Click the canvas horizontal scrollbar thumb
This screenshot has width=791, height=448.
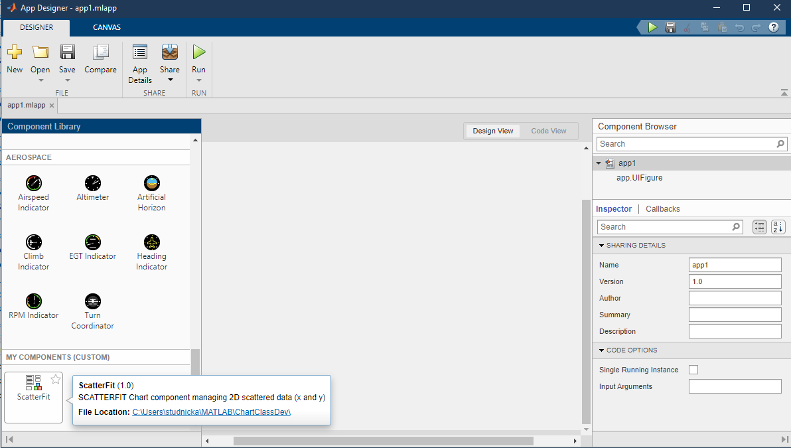[384, 441]
